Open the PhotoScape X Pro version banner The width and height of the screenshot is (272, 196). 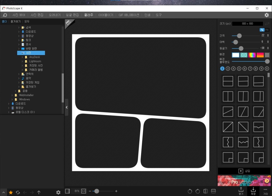[244, 181]
